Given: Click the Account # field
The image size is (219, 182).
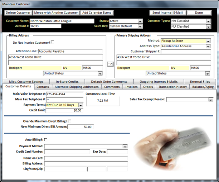Looking at the screenshot, I should [x=45, y=26].
